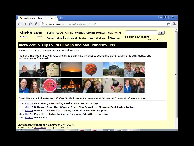View the hot air balloon thumbnail
The height and width of the screenshot is (146, 194).
(92, 70)
